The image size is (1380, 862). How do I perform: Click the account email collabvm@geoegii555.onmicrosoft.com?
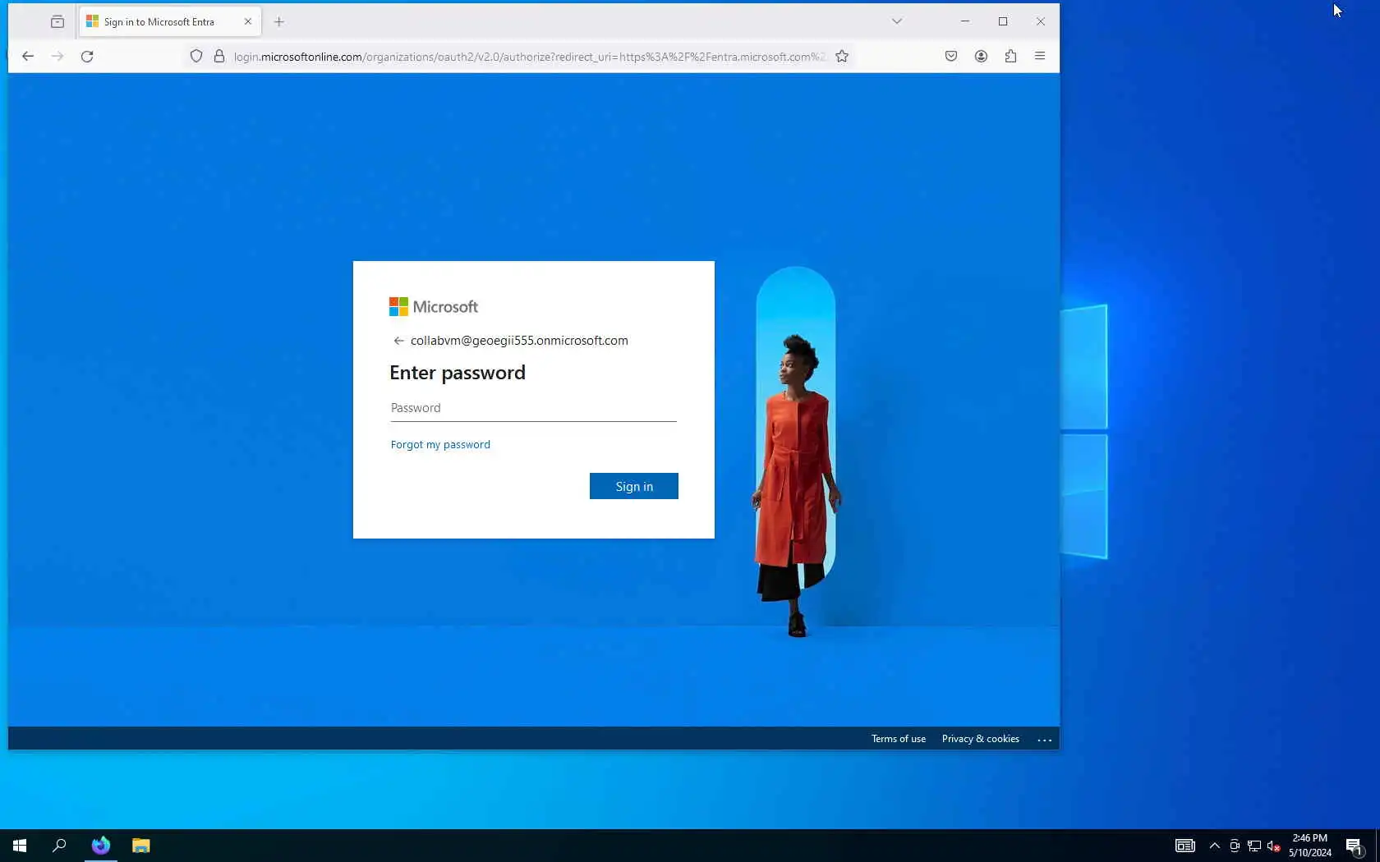pyautogui.click(x=519, y=341)
